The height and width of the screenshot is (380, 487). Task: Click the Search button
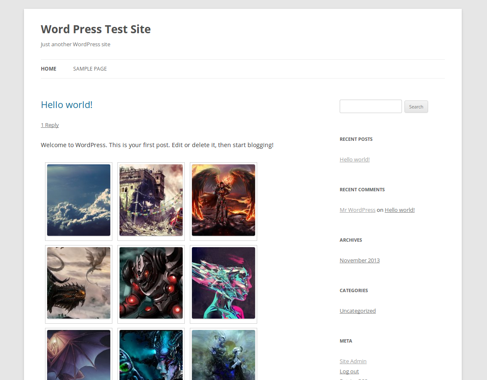[x=416, y=107]
